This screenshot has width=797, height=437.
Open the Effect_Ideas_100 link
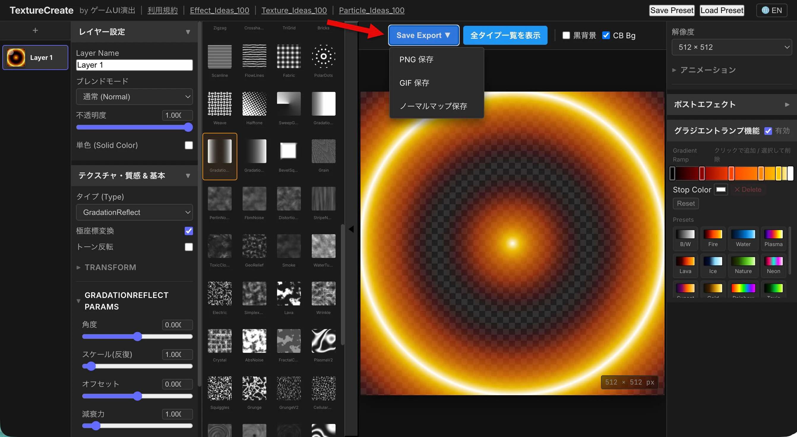pos(219,10)
